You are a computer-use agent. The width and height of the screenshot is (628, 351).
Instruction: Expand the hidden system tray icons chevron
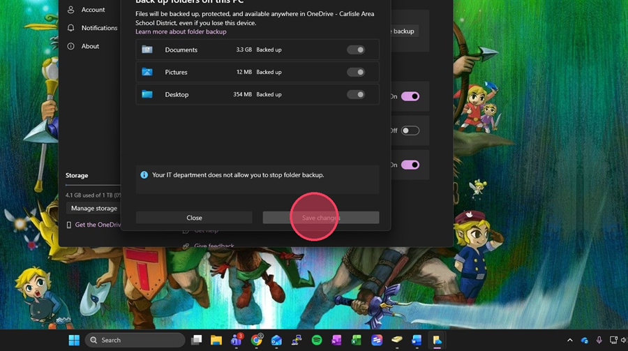click(x=570, y=340)
